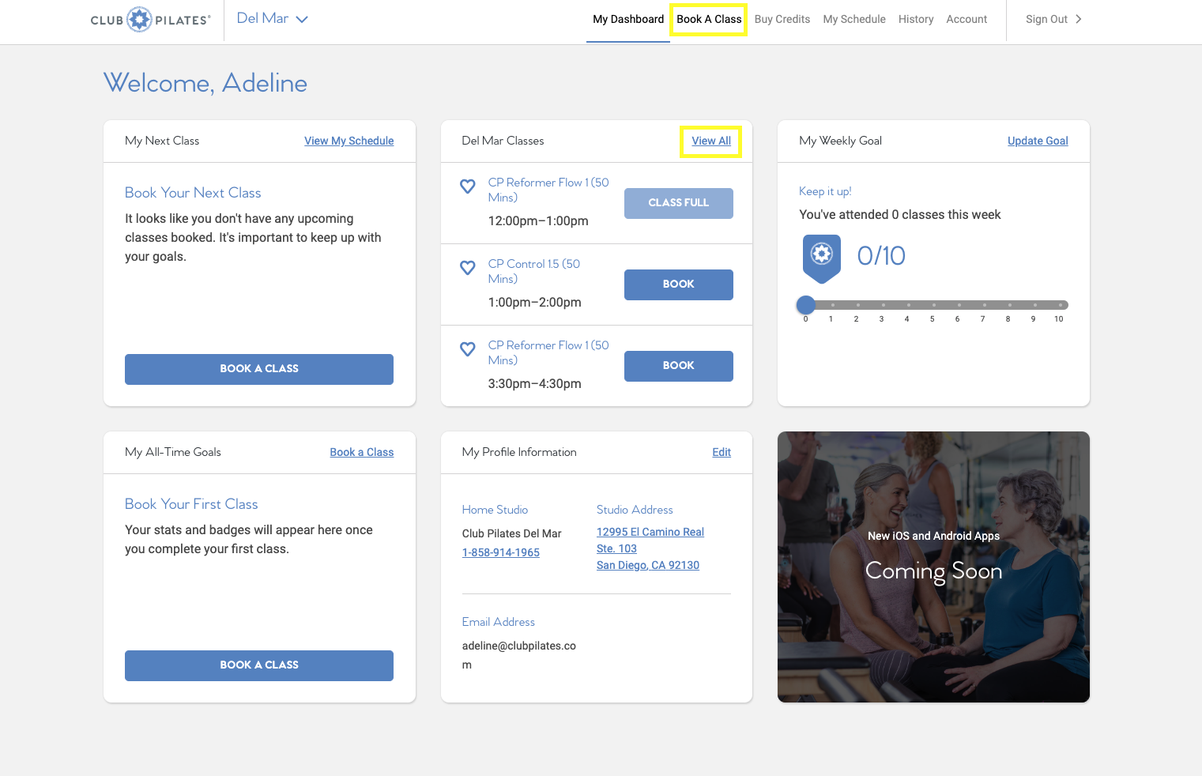Screen dimensions: 1202x776
Task: Click the Club Pilates logo
Action: coord(150,20)
